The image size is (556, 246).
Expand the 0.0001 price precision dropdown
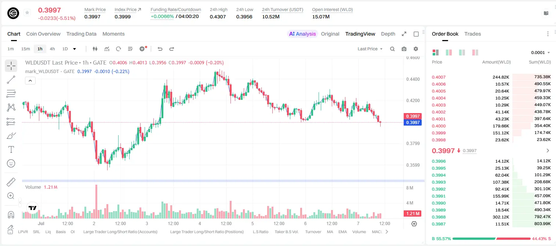(x=541, y=53)
